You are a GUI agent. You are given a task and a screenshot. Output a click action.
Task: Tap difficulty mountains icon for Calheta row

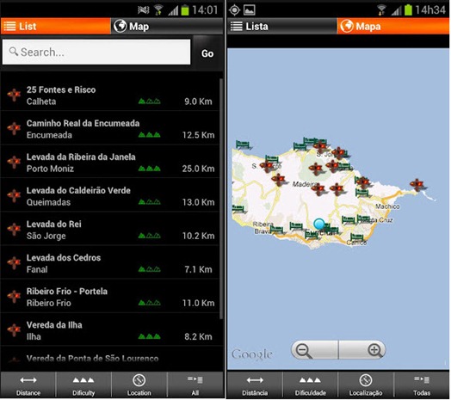click(149, 102)
